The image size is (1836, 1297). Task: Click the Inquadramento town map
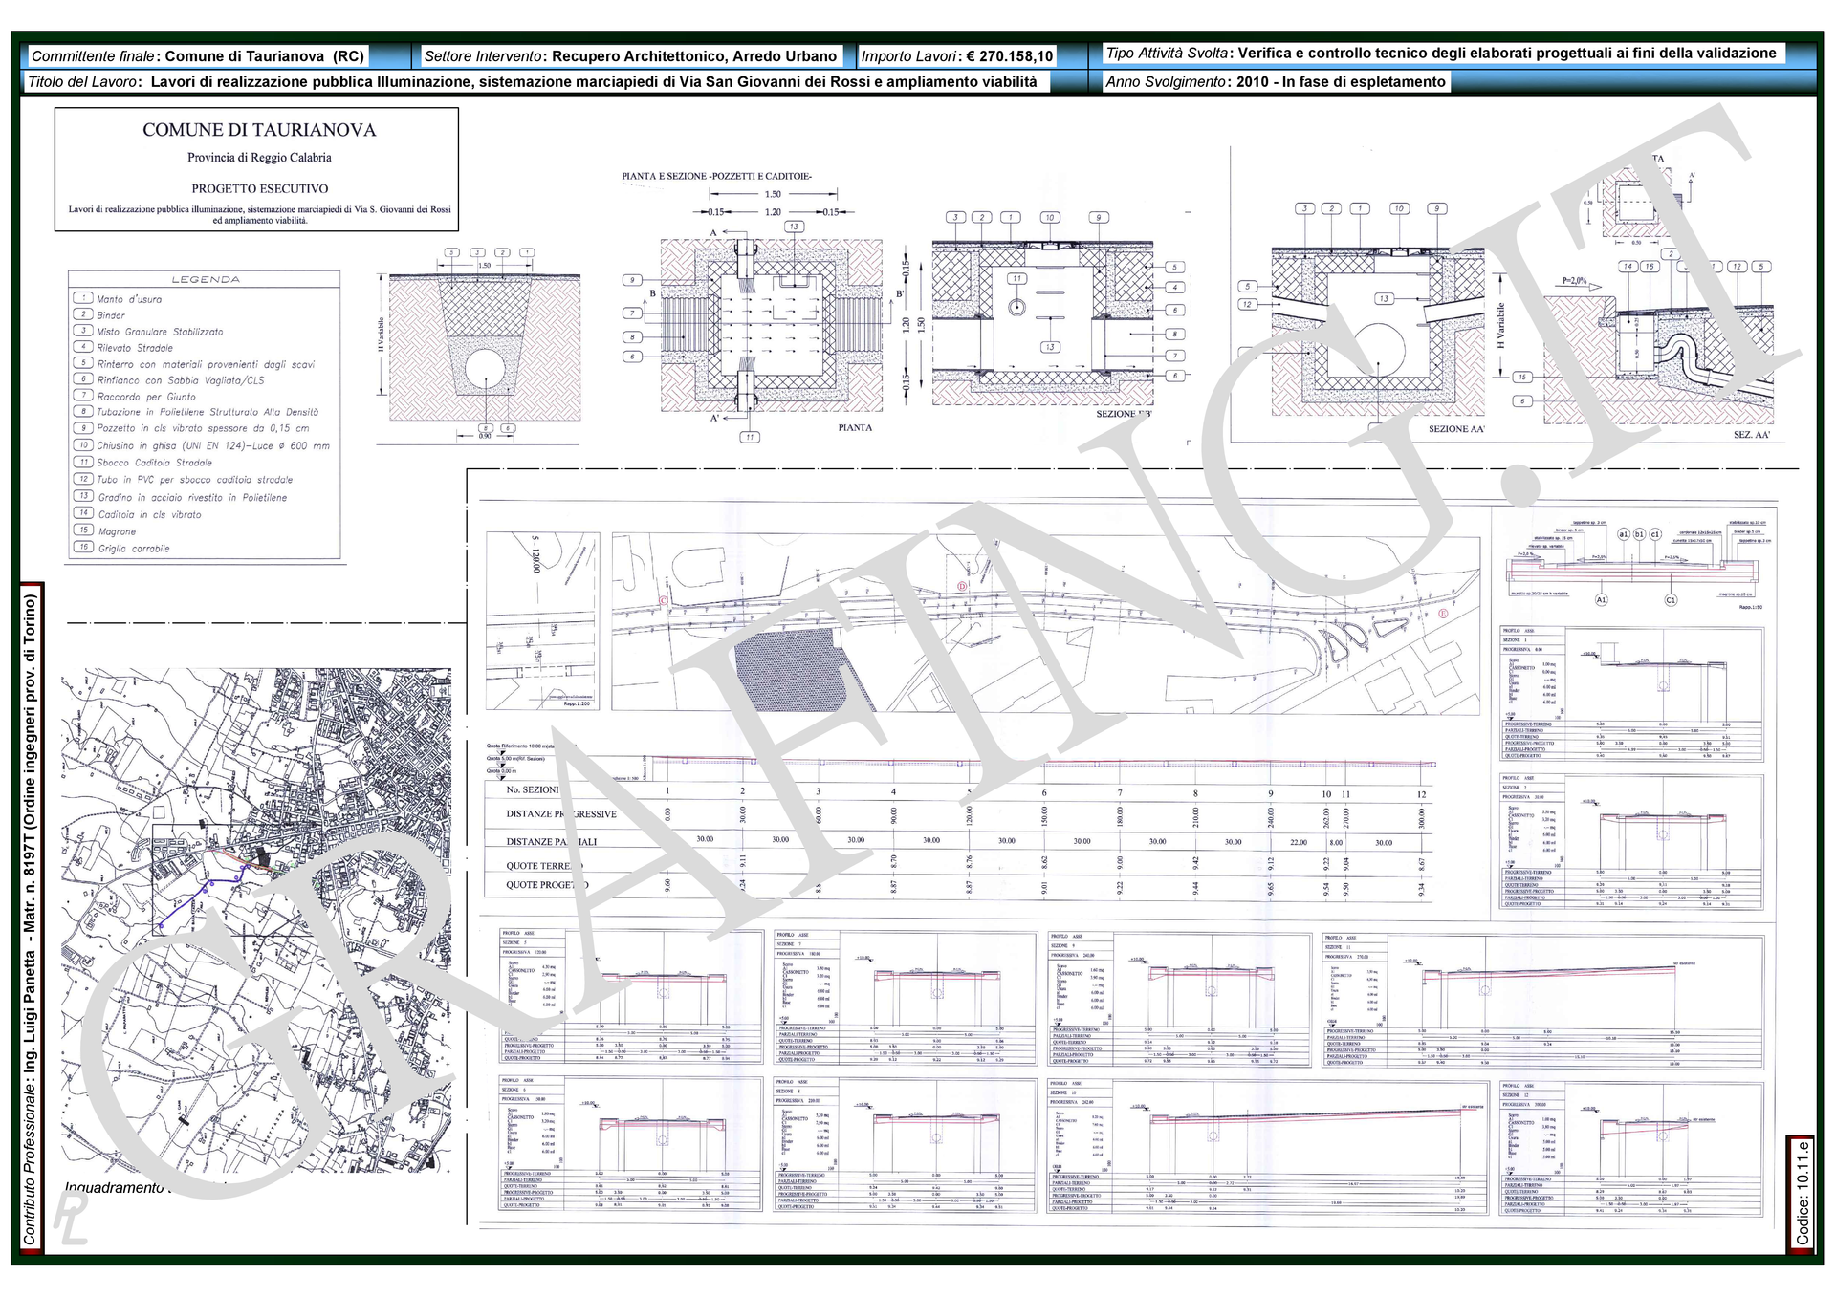[256, 922]
